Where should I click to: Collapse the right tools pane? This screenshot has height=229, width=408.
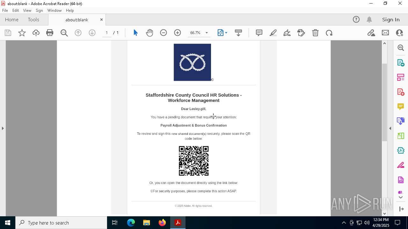point(390,128)
